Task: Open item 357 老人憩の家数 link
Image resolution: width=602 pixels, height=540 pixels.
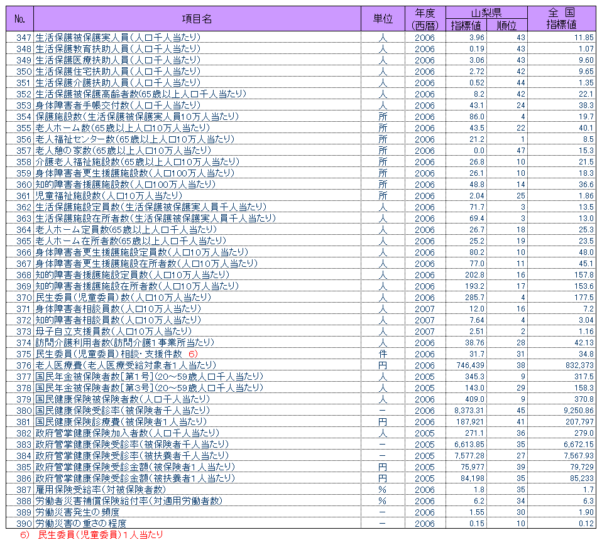Action: click(x=123, y=151)
